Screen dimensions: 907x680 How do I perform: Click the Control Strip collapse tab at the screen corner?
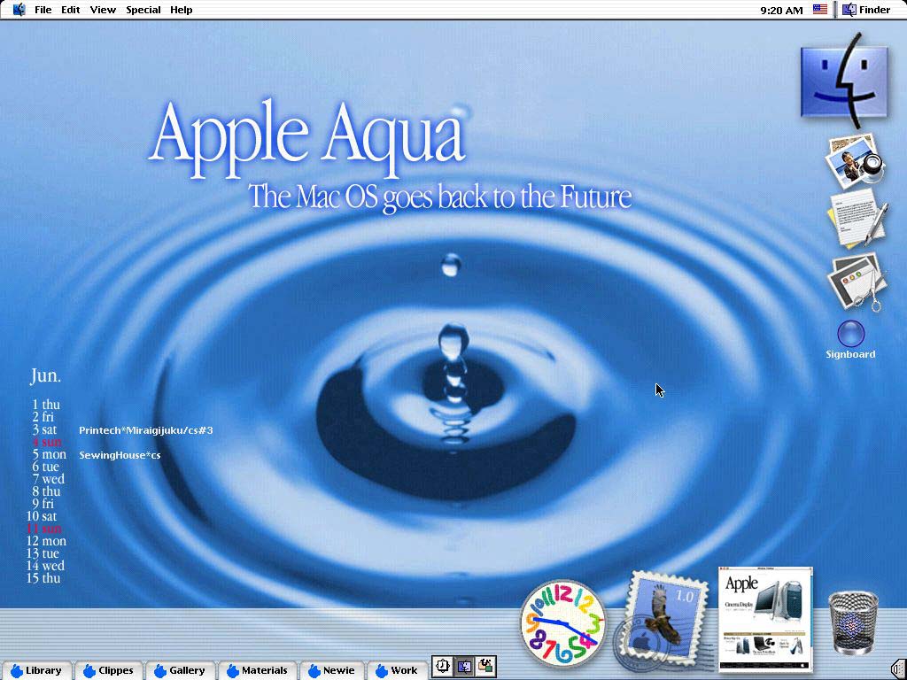coord(898,671)
